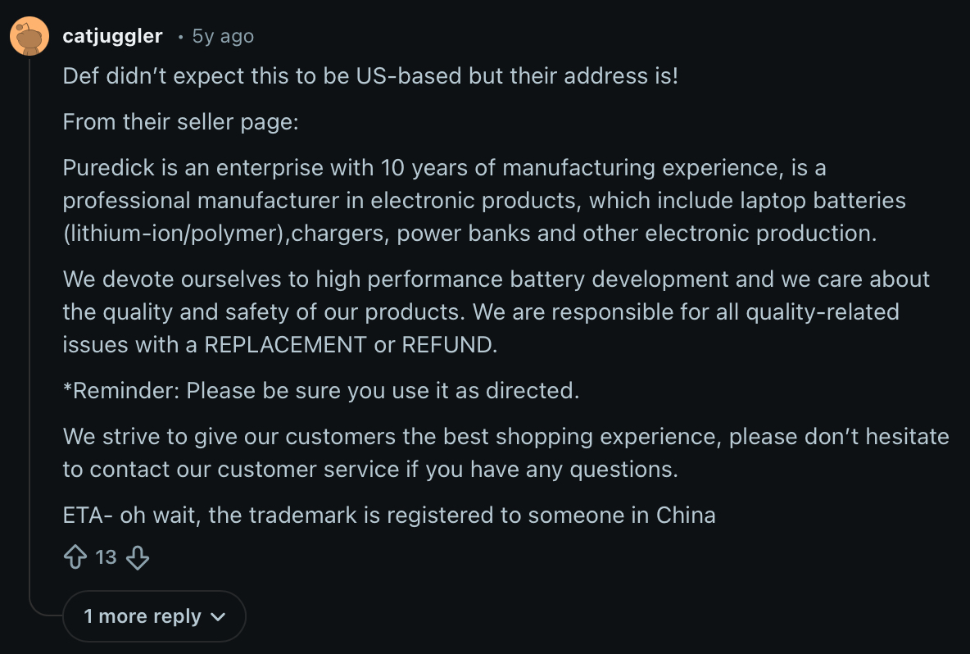Open catjuggler's avatar profile picture
Viewport: 970px width, 654px height.
30,37
